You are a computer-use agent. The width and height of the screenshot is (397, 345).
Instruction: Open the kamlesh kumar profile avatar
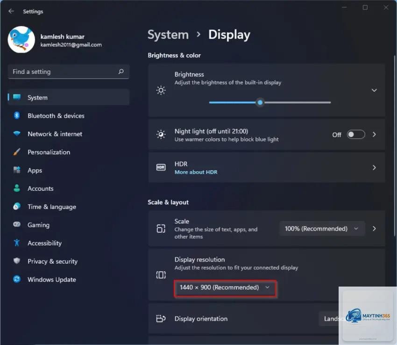[x=21, y=39]
